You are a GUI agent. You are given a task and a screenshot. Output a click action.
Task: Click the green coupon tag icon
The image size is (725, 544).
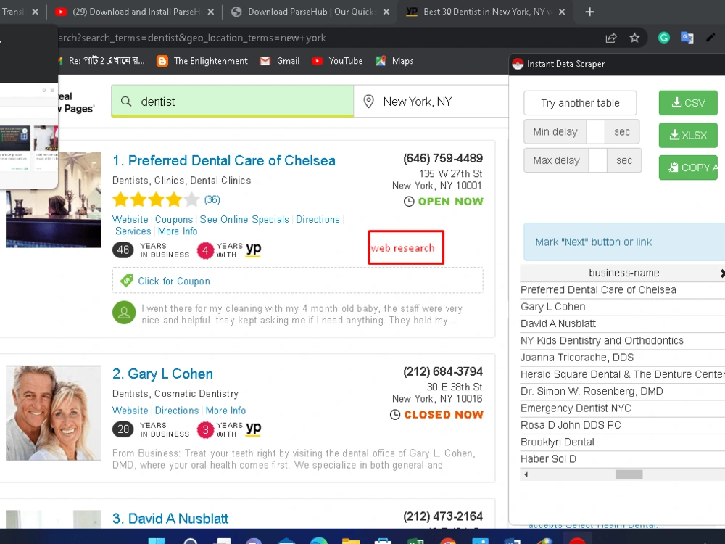tap(126, 280)
